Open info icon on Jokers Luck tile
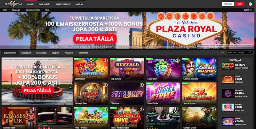Screen dimensions: 256x129 coord(106,60)
